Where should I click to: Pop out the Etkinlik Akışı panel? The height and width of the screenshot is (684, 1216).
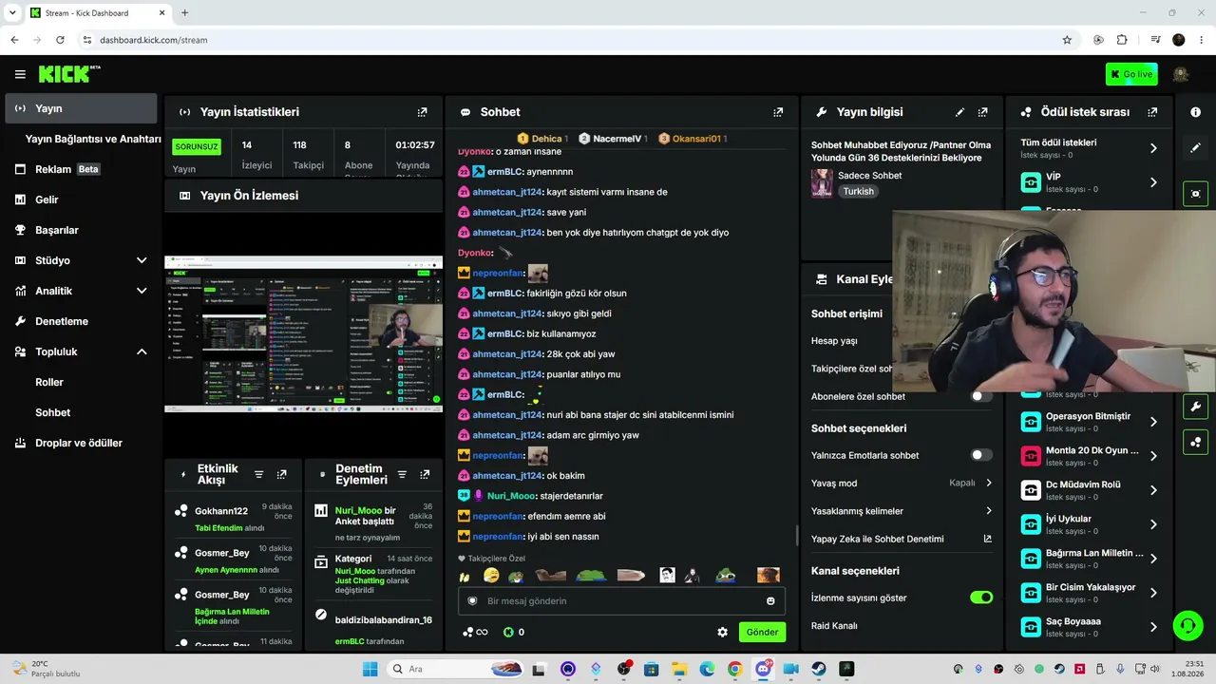tap(281, 474)
